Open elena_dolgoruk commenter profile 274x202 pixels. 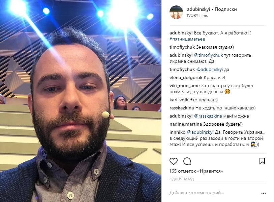coord(186,77)
